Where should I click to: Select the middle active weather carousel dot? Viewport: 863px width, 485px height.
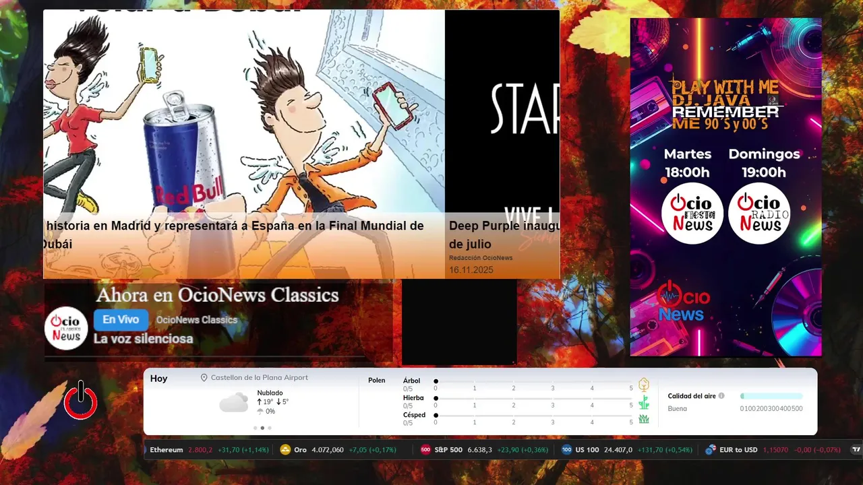point(262,428)
